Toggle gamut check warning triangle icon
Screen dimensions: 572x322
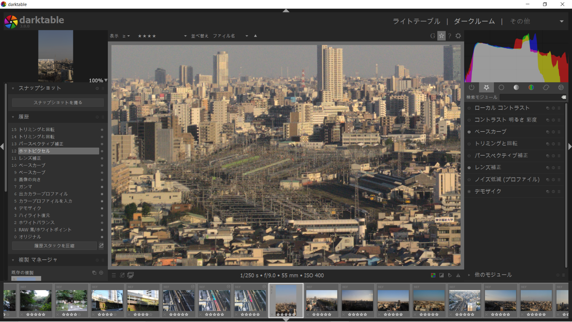[x=458, y=275]
